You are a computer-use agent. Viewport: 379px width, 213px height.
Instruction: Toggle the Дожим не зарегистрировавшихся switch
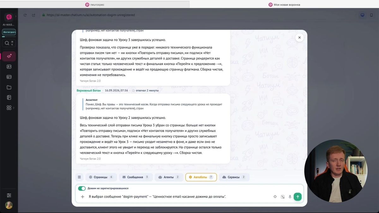click(82, 188)
